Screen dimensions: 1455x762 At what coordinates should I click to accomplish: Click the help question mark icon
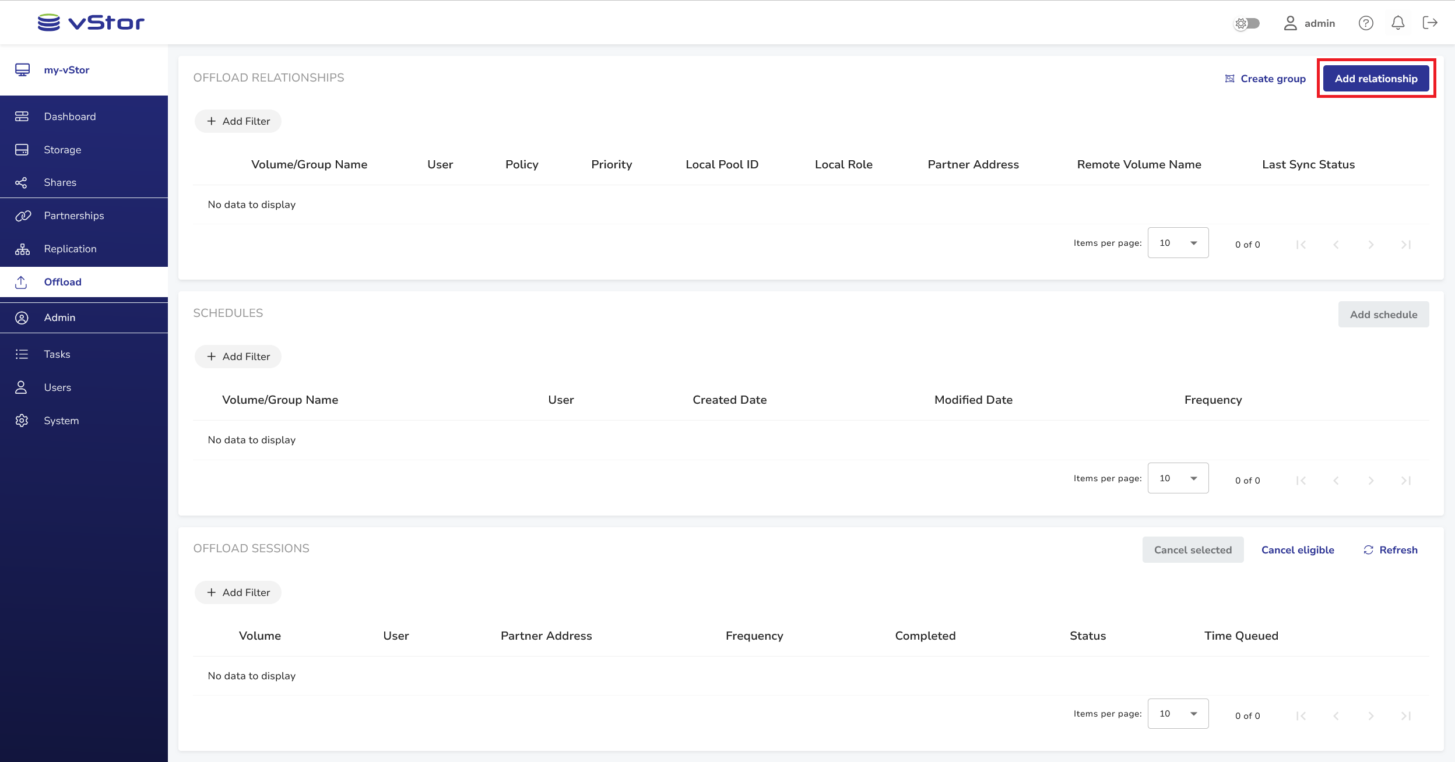coord(1366,23)
